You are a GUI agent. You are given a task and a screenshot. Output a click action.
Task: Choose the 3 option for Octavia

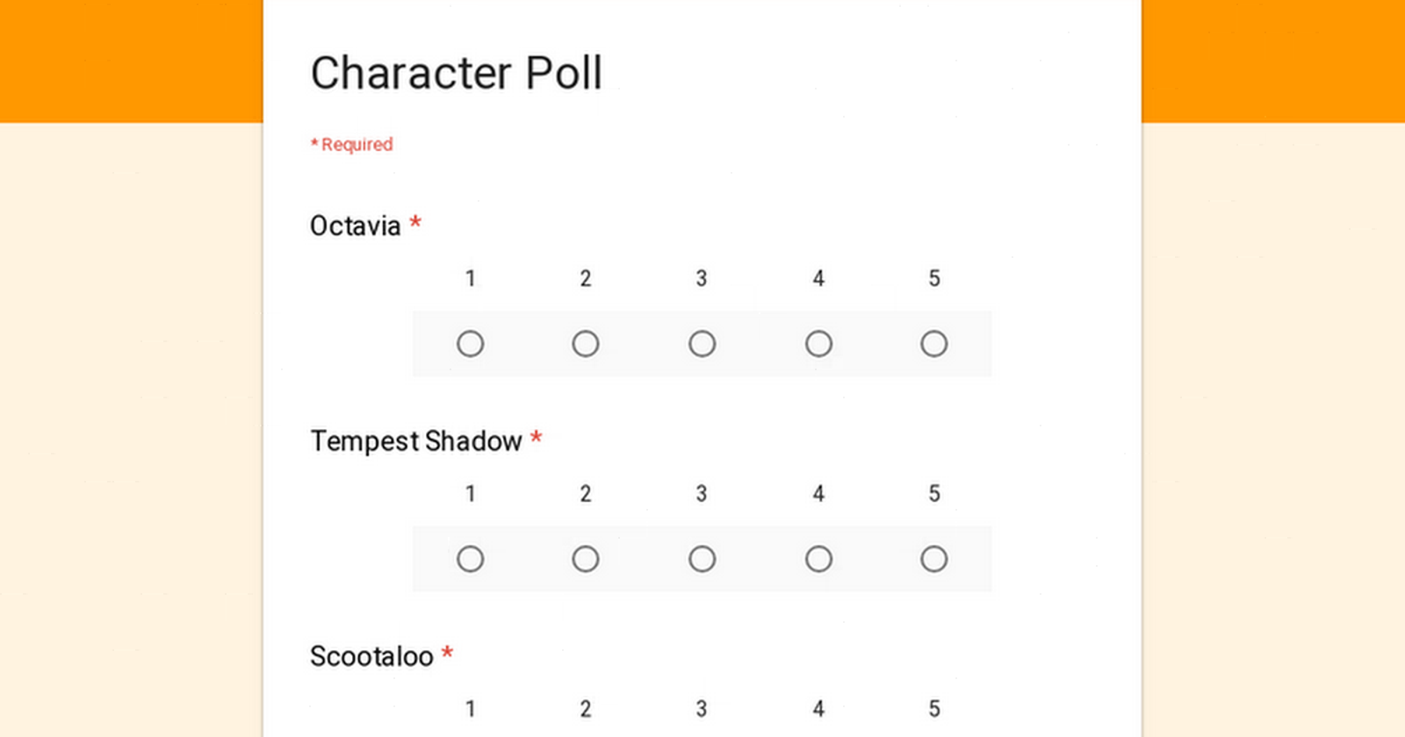coord(702,344)
